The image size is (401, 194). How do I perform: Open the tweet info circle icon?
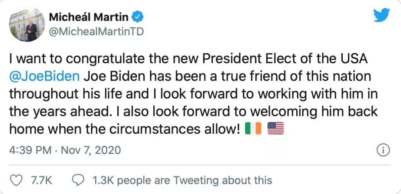coord(383,150)
